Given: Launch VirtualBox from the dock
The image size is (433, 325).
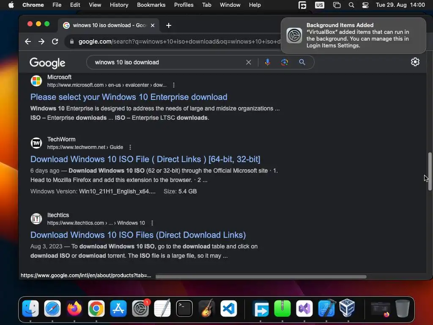Looking at the screenshot, I should [347, 308].
